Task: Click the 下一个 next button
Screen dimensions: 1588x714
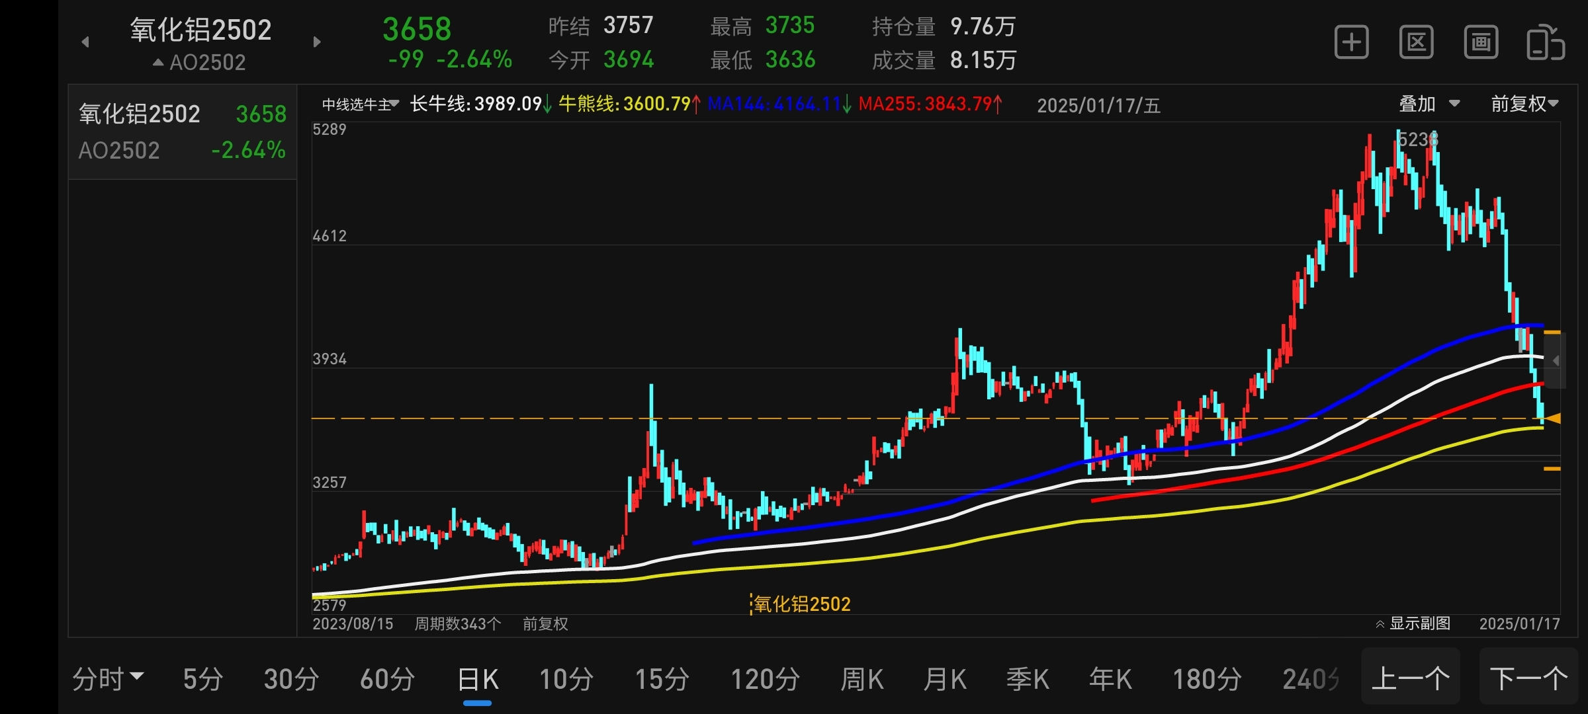Action: coord(1528,678)
